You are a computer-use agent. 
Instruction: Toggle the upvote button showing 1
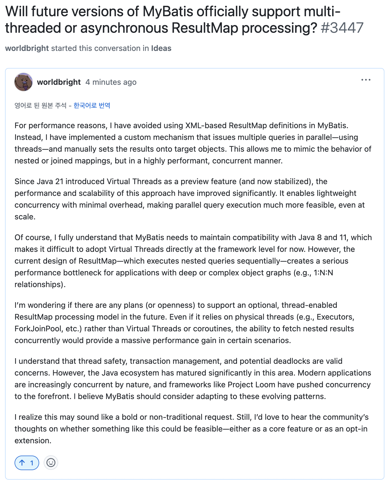click(27, 463)
